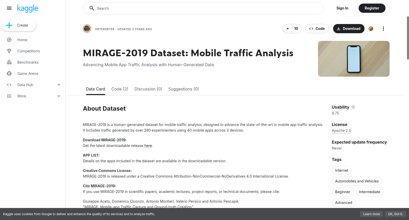Open Game Arena in the sidebar
This screenshot has height=220, width=409.
coord(28,74)
